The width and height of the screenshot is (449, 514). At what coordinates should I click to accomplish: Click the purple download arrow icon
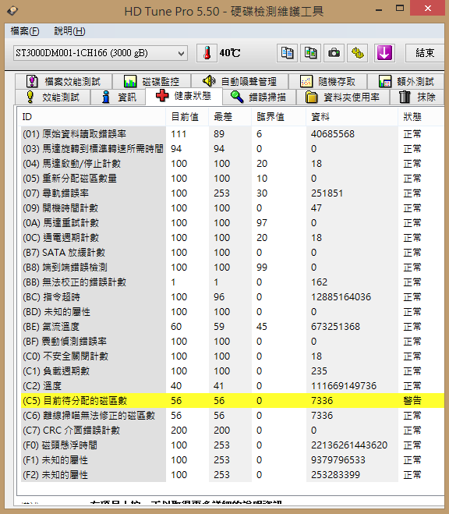coord(384,53)
